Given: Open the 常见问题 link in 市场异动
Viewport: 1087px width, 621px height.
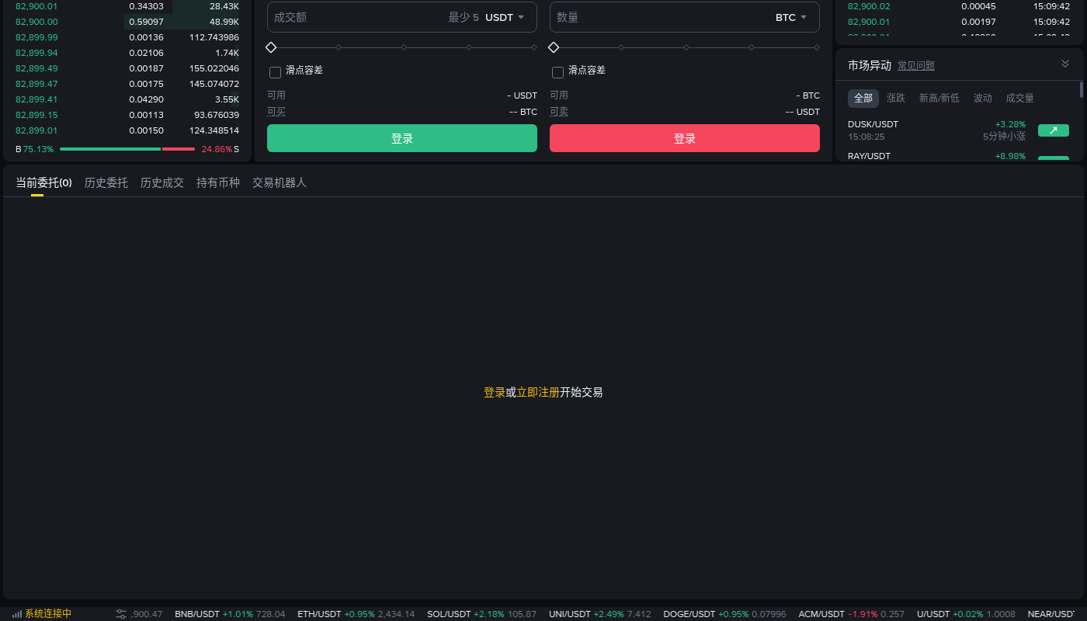Looking at the screenshot, I should coord(916,66).
